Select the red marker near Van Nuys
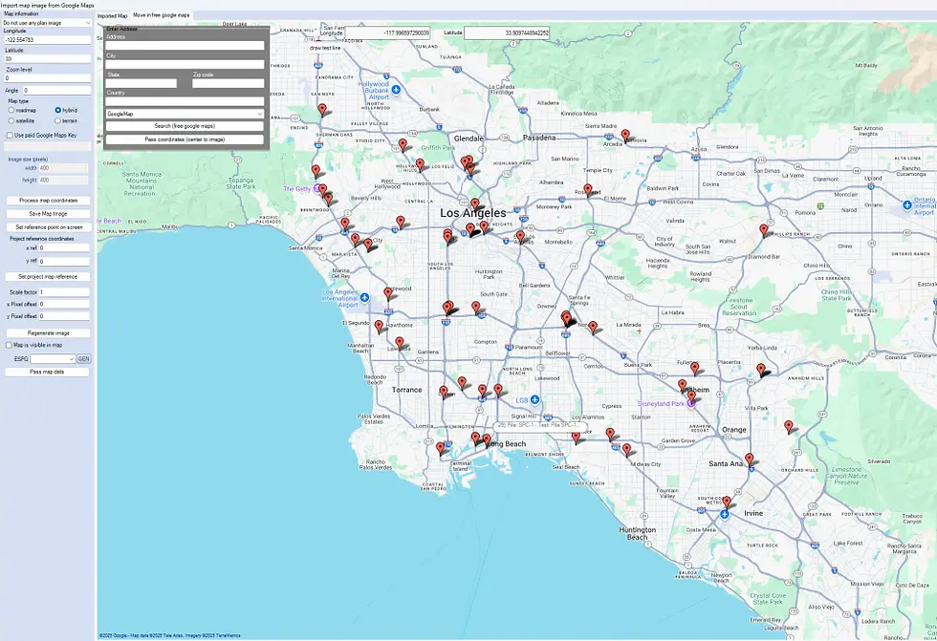937x641 pixels. point(322,109)
